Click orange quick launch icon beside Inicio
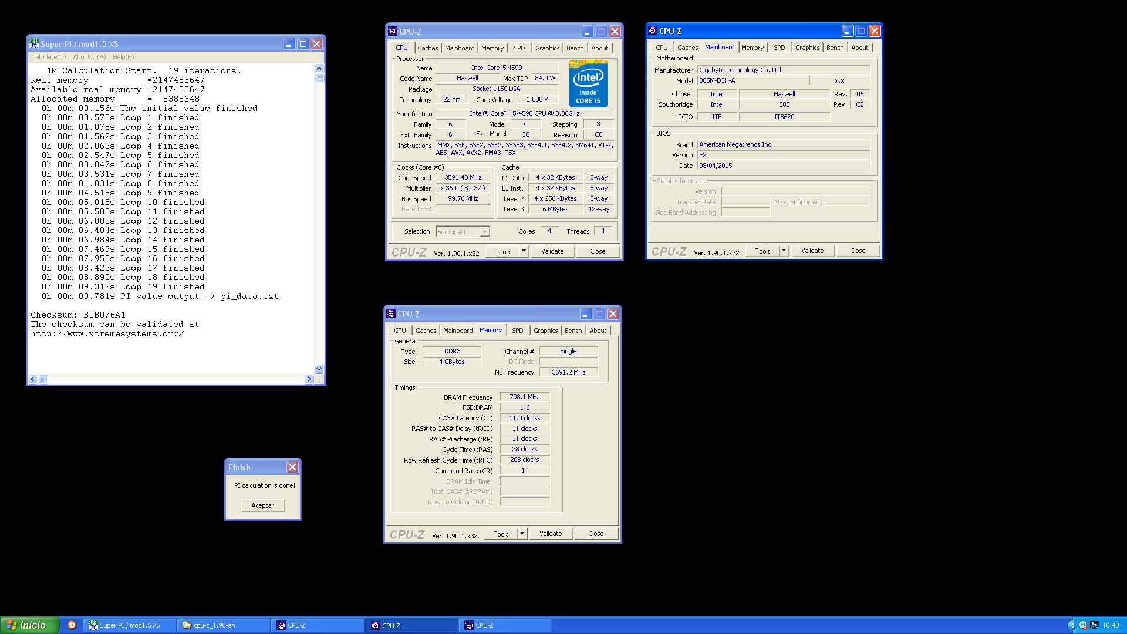Image resolution: width=1127 pixels, height=634 pixels. (72, 625)
